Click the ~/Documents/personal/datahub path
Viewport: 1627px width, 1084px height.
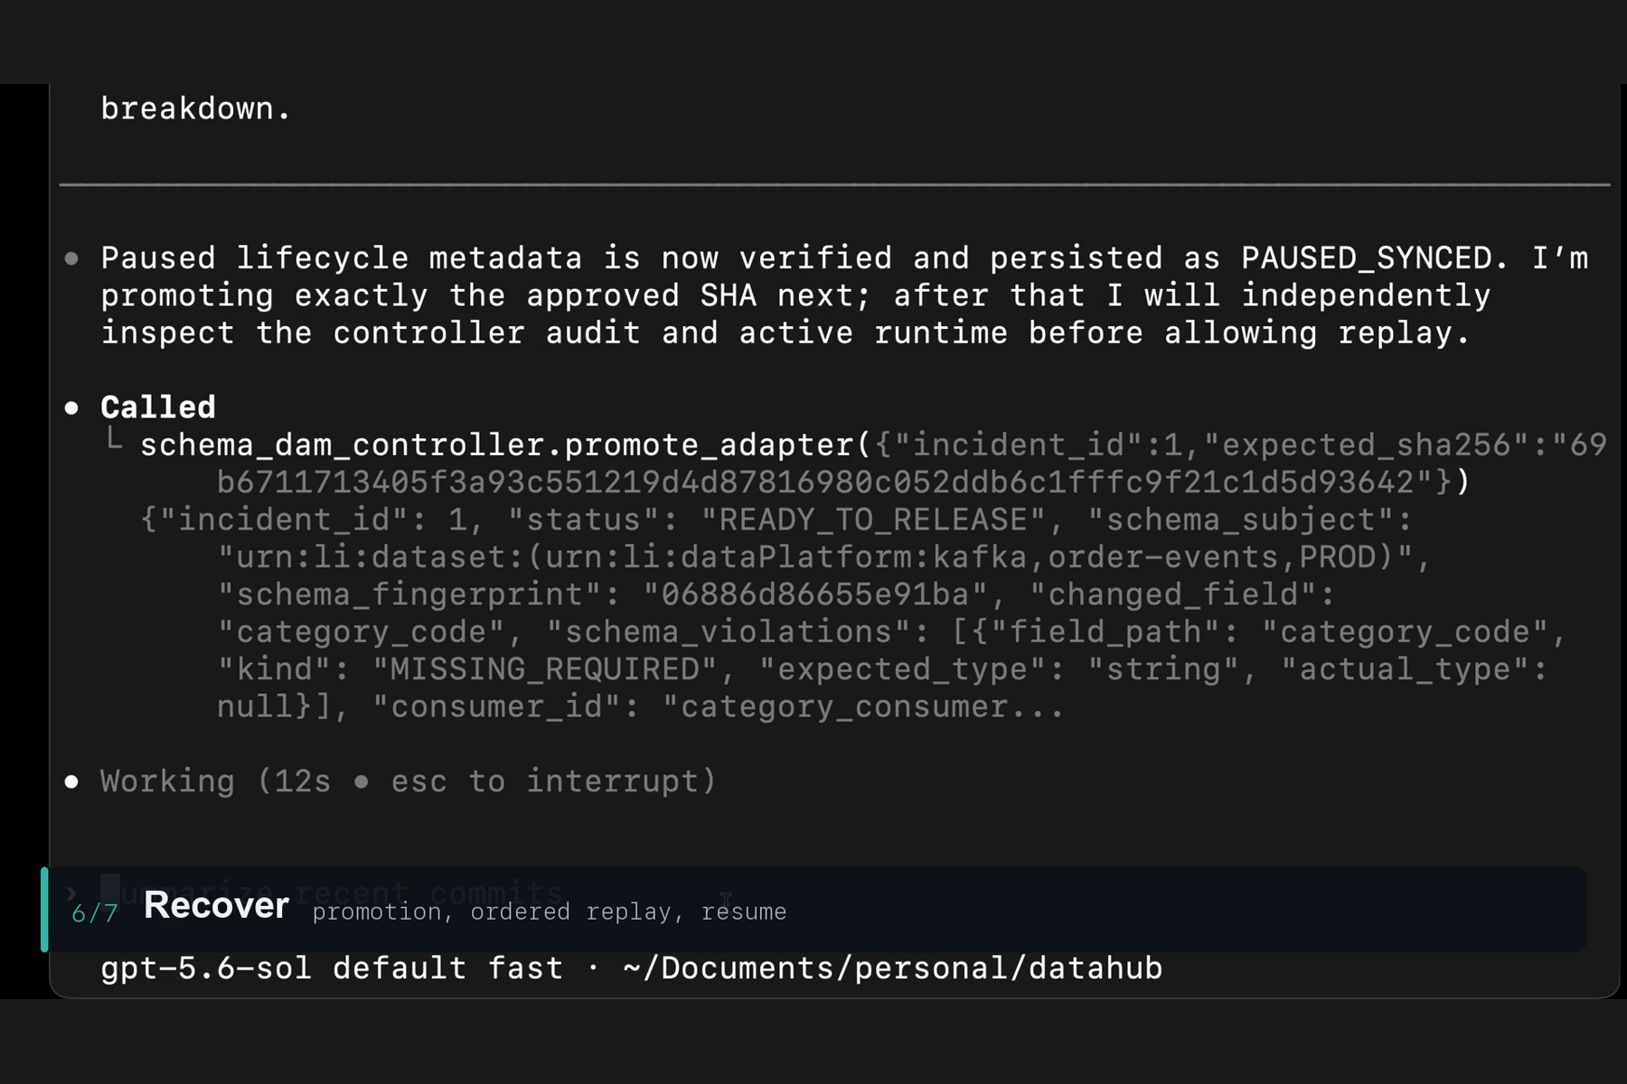tap(893, 967)
